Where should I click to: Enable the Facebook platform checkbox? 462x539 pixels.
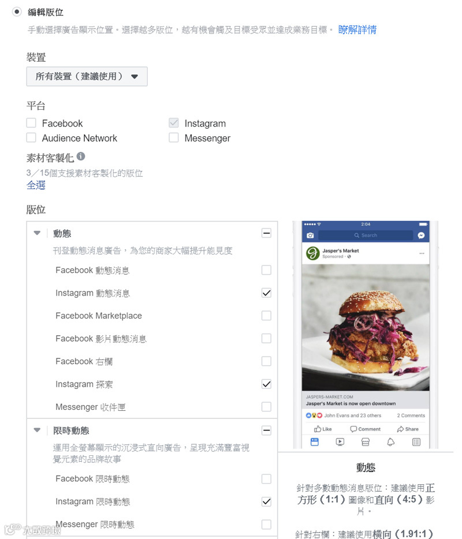31,123
